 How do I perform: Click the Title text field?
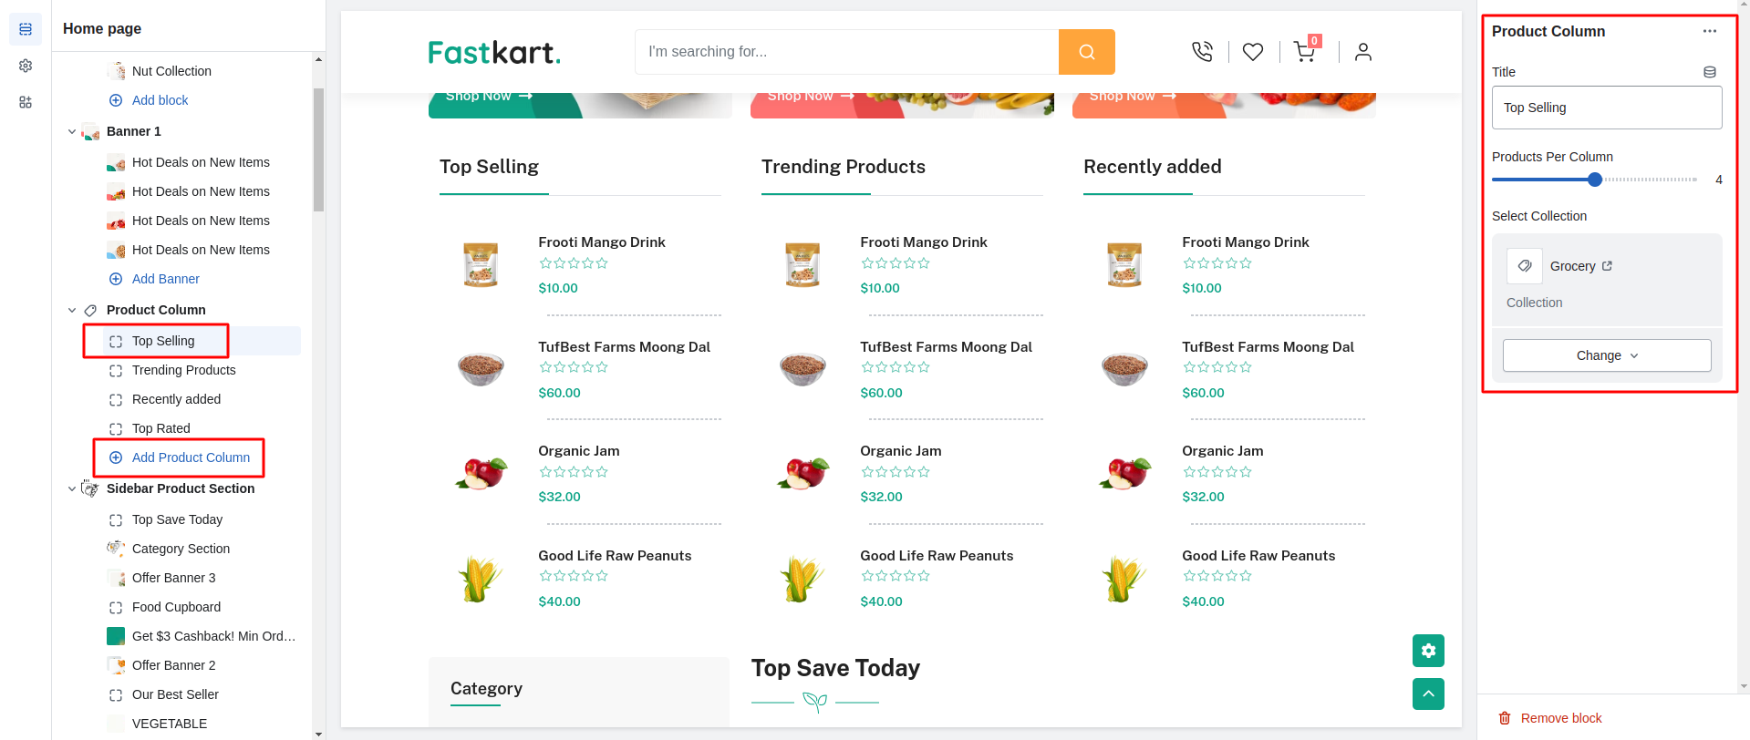[1606, 108]
